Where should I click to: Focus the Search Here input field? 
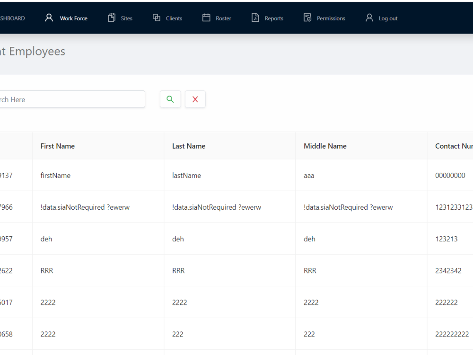[72, 99]
